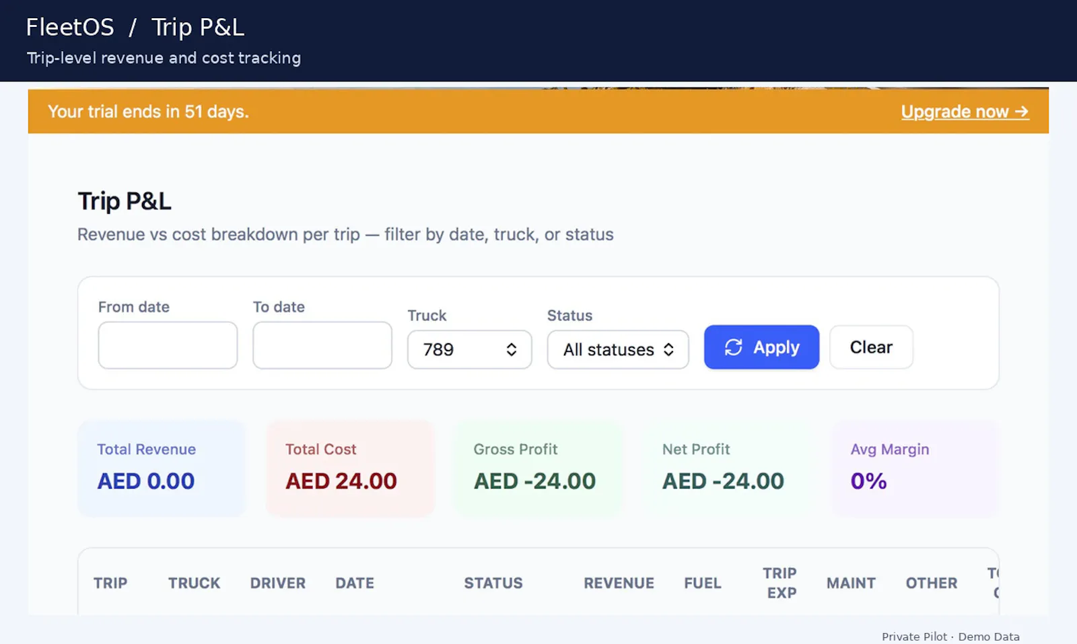
Task: Click the FleetOS breadcrumb title
Action: pos(70,28)
